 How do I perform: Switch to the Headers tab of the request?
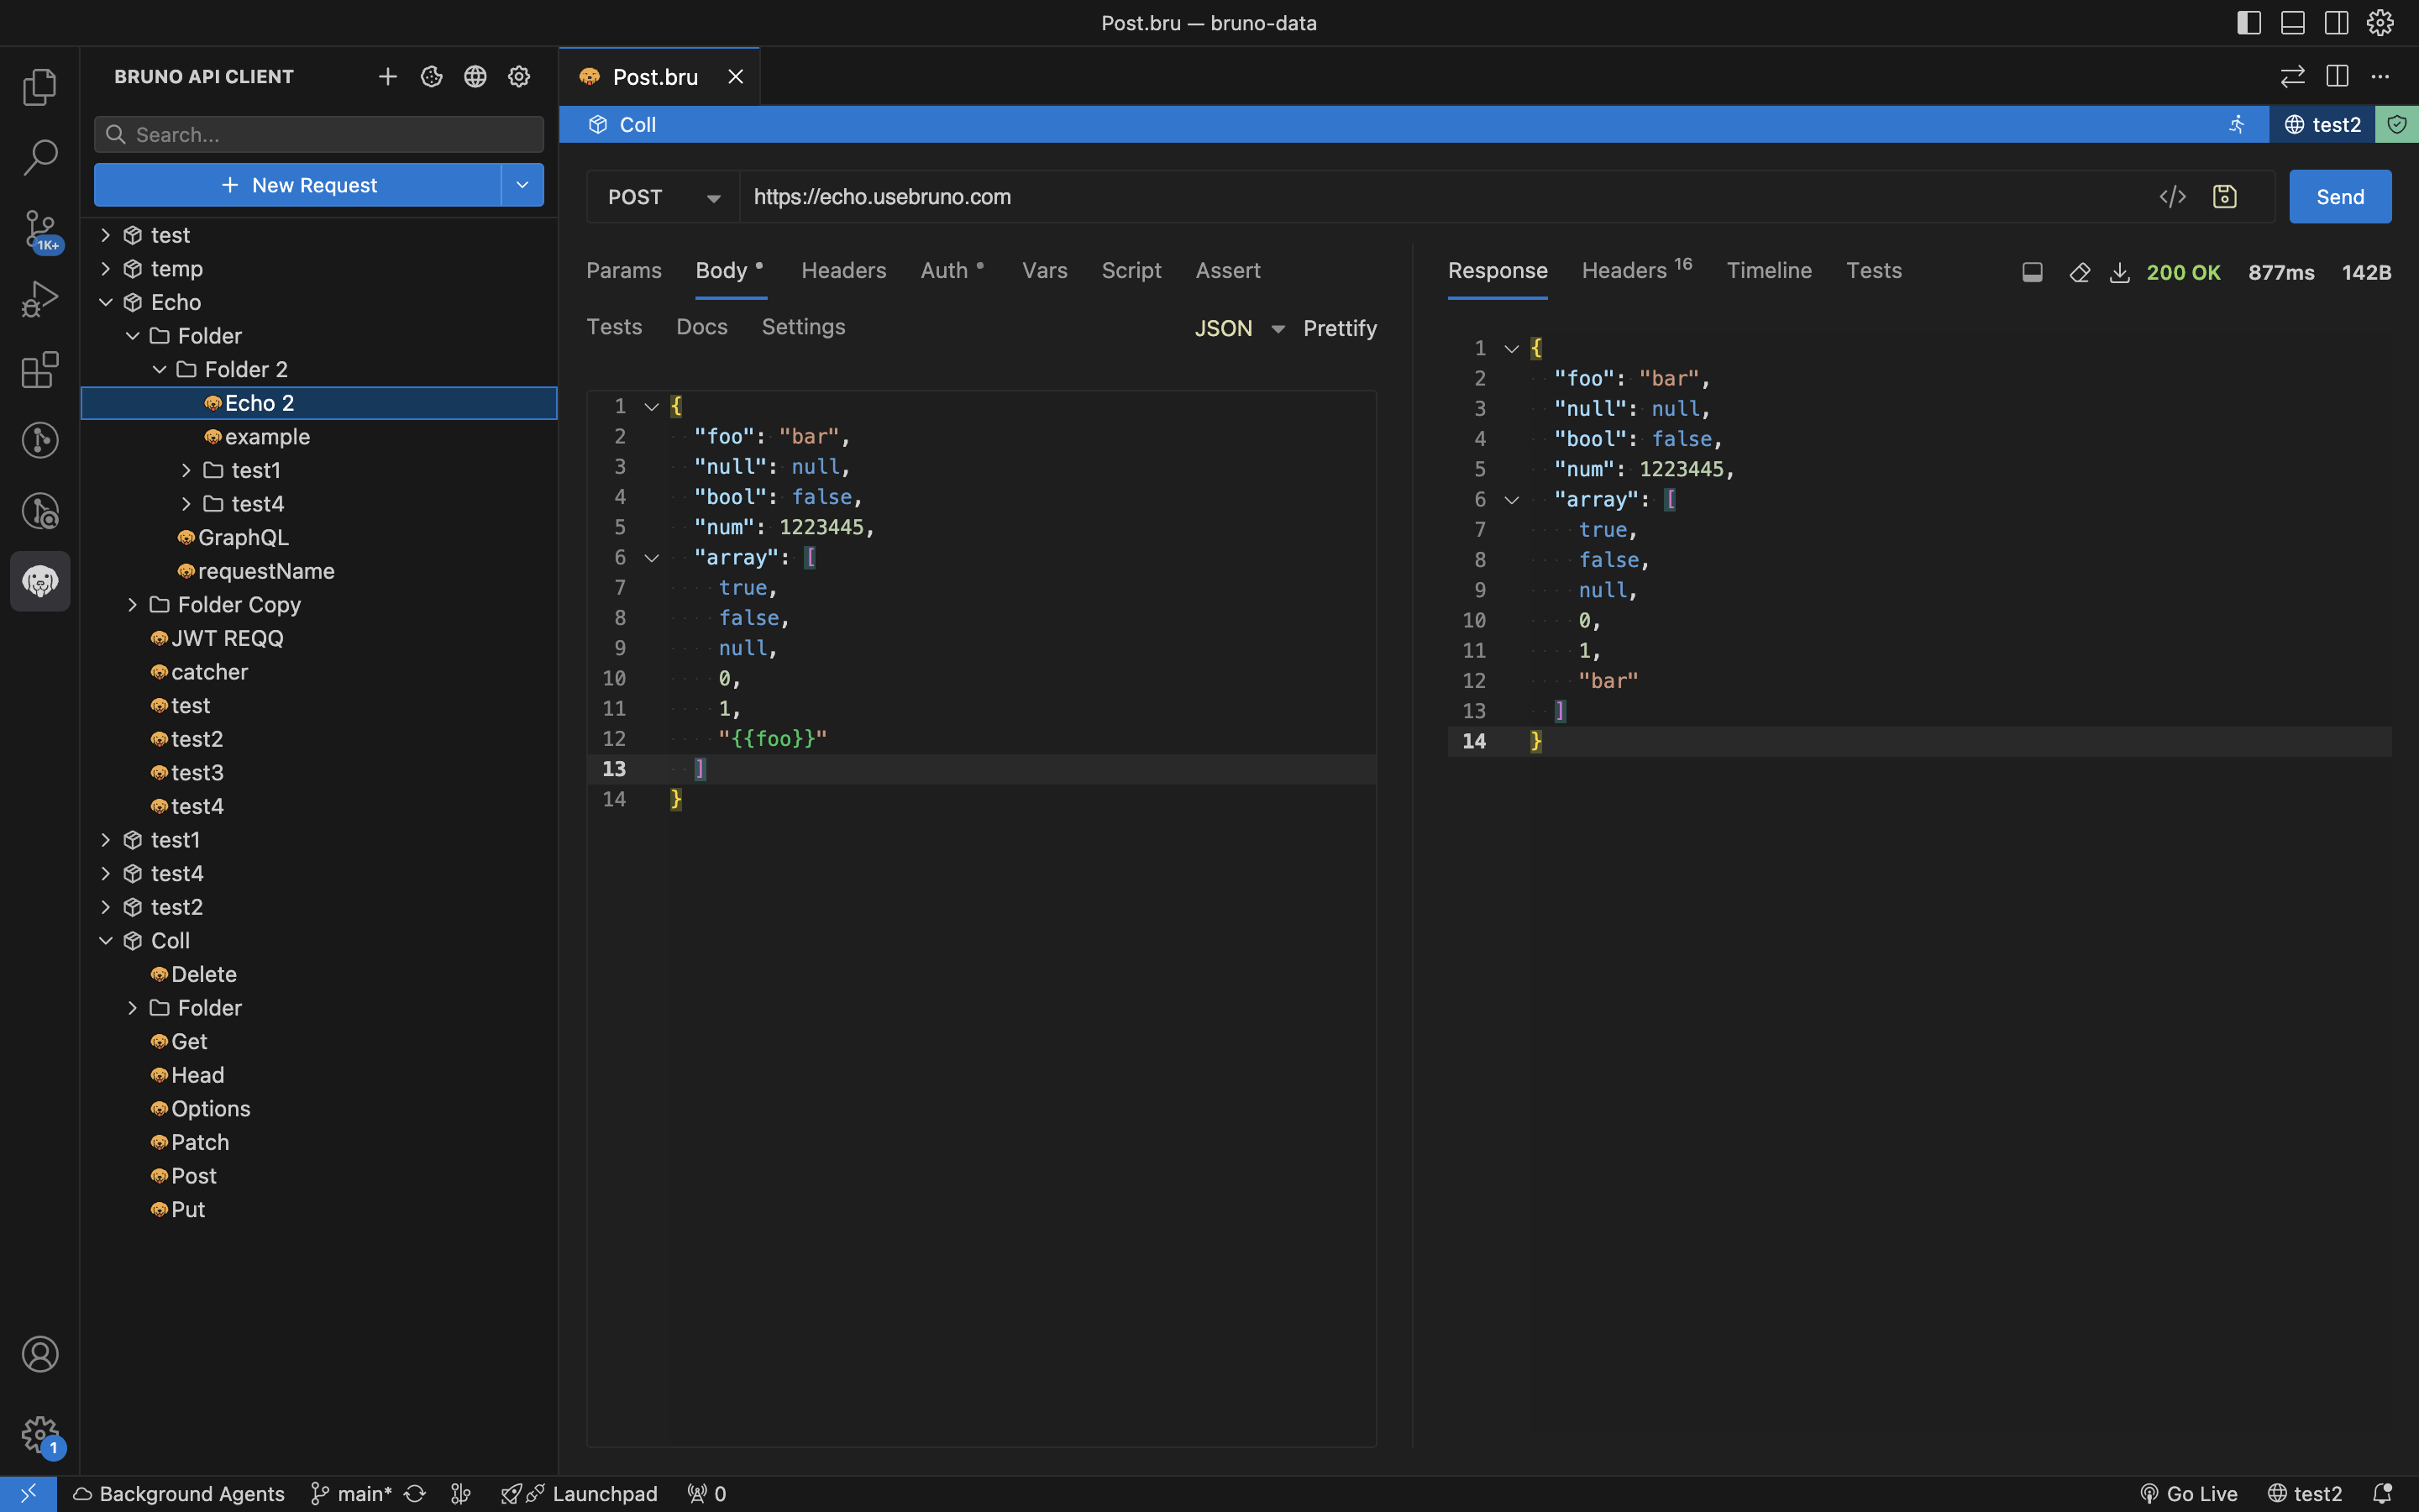(x=842, y=270)
